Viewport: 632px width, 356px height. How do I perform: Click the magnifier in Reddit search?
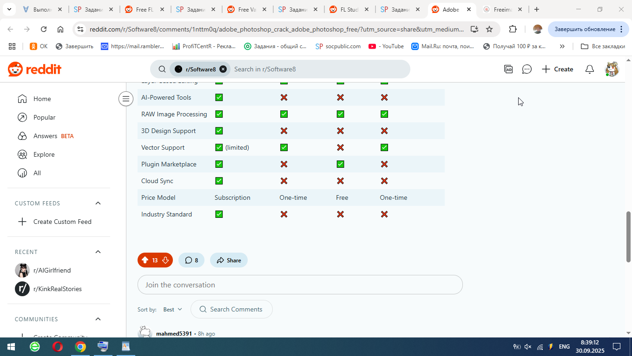point(162,69)
